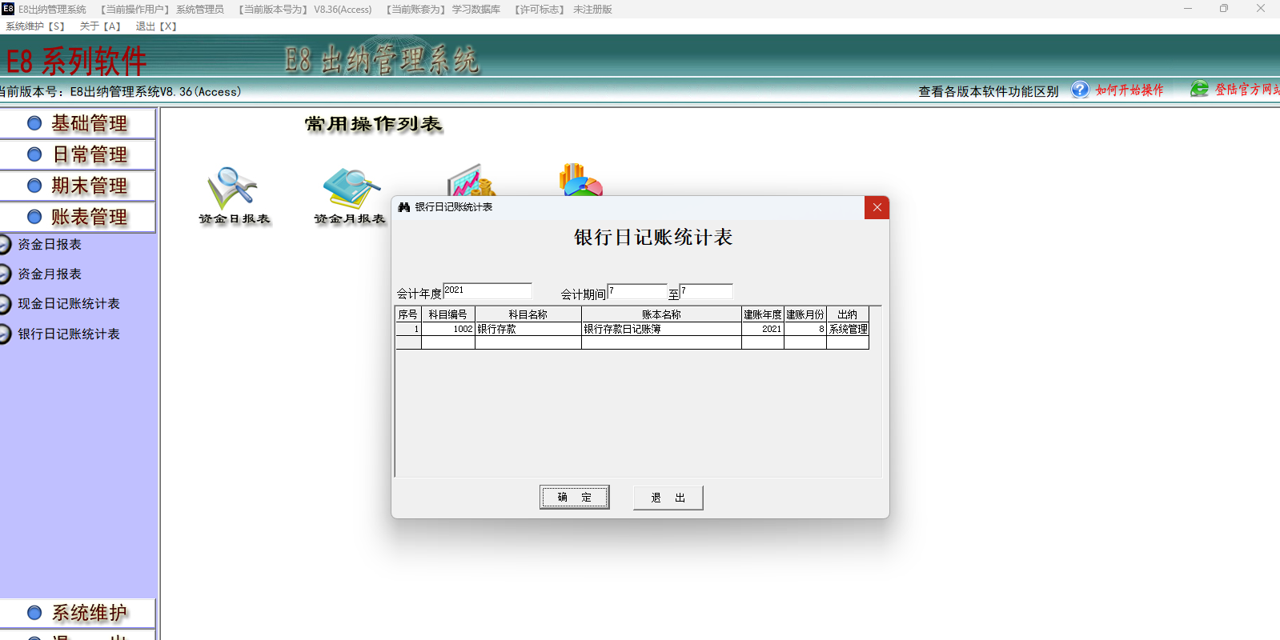Viewport: 1280px width, 640px height.
Task: Open 现金日记账统计表 from sidebar
Action: tap(69, 304)
